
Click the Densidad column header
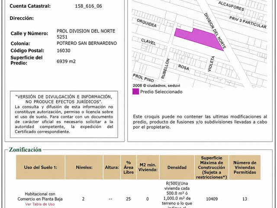tap(177, 167)
